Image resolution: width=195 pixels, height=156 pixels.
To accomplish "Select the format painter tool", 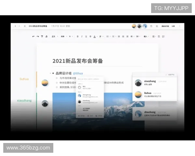I will coord(42,36).
